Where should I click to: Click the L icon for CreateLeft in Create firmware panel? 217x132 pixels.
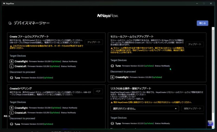(11, 66)
